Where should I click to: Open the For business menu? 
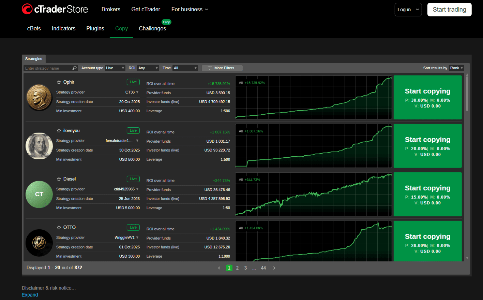pyautogui.click(x=190, y=10)
